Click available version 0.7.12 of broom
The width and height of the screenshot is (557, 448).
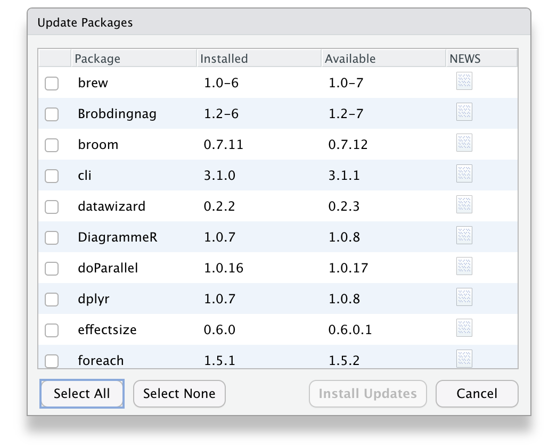(x=348, y=145)
